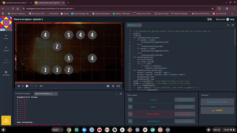This screenshot has height=133, width=237.
Task: Open the ChromeOS launcher button
Action: (x=3, y=130)
